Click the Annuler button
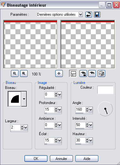 (61, 158)
